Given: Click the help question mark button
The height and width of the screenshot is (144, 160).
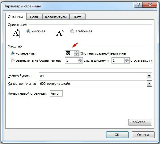Looking at the screenshot, I should pos(138,5).
